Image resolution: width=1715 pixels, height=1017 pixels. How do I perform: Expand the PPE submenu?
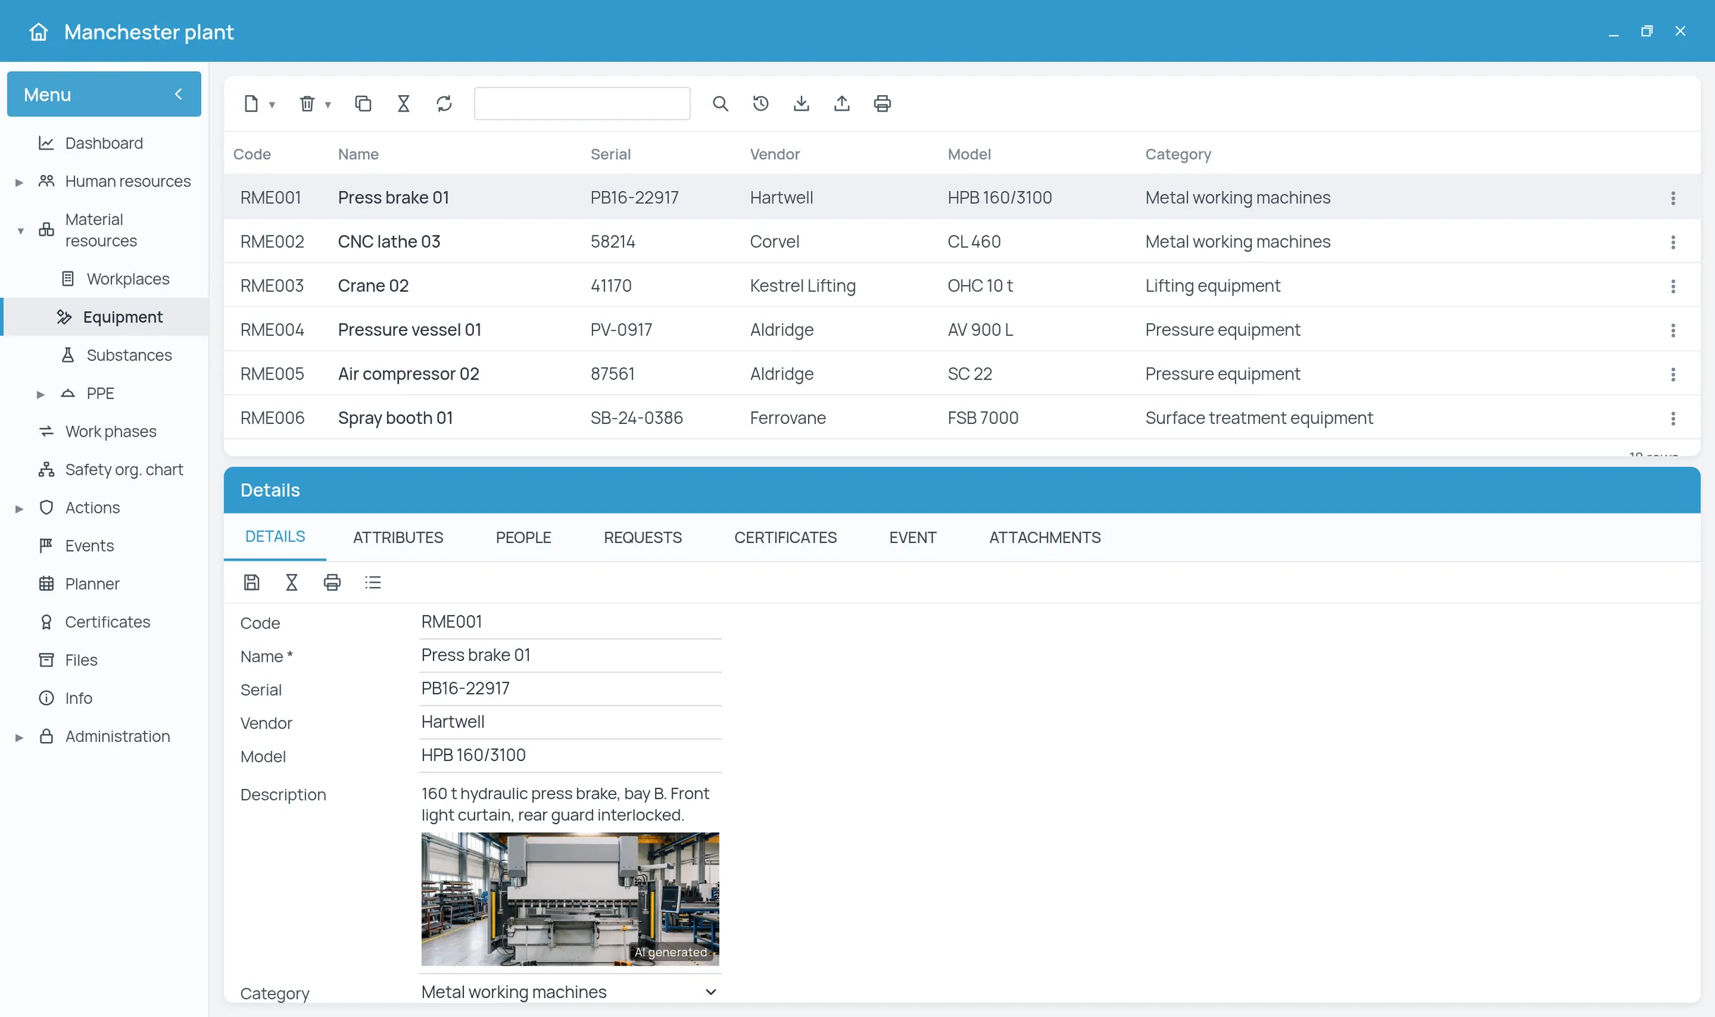point(41,394)
